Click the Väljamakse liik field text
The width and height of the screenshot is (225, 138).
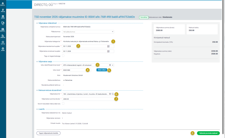[85, 94]
